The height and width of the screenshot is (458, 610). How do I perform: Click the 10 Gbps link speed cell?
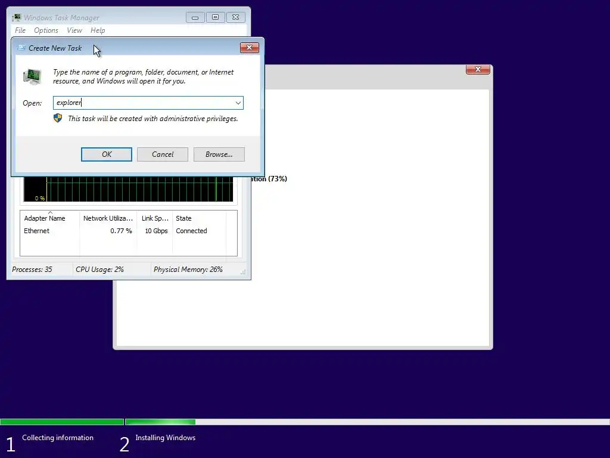[156, 231]
